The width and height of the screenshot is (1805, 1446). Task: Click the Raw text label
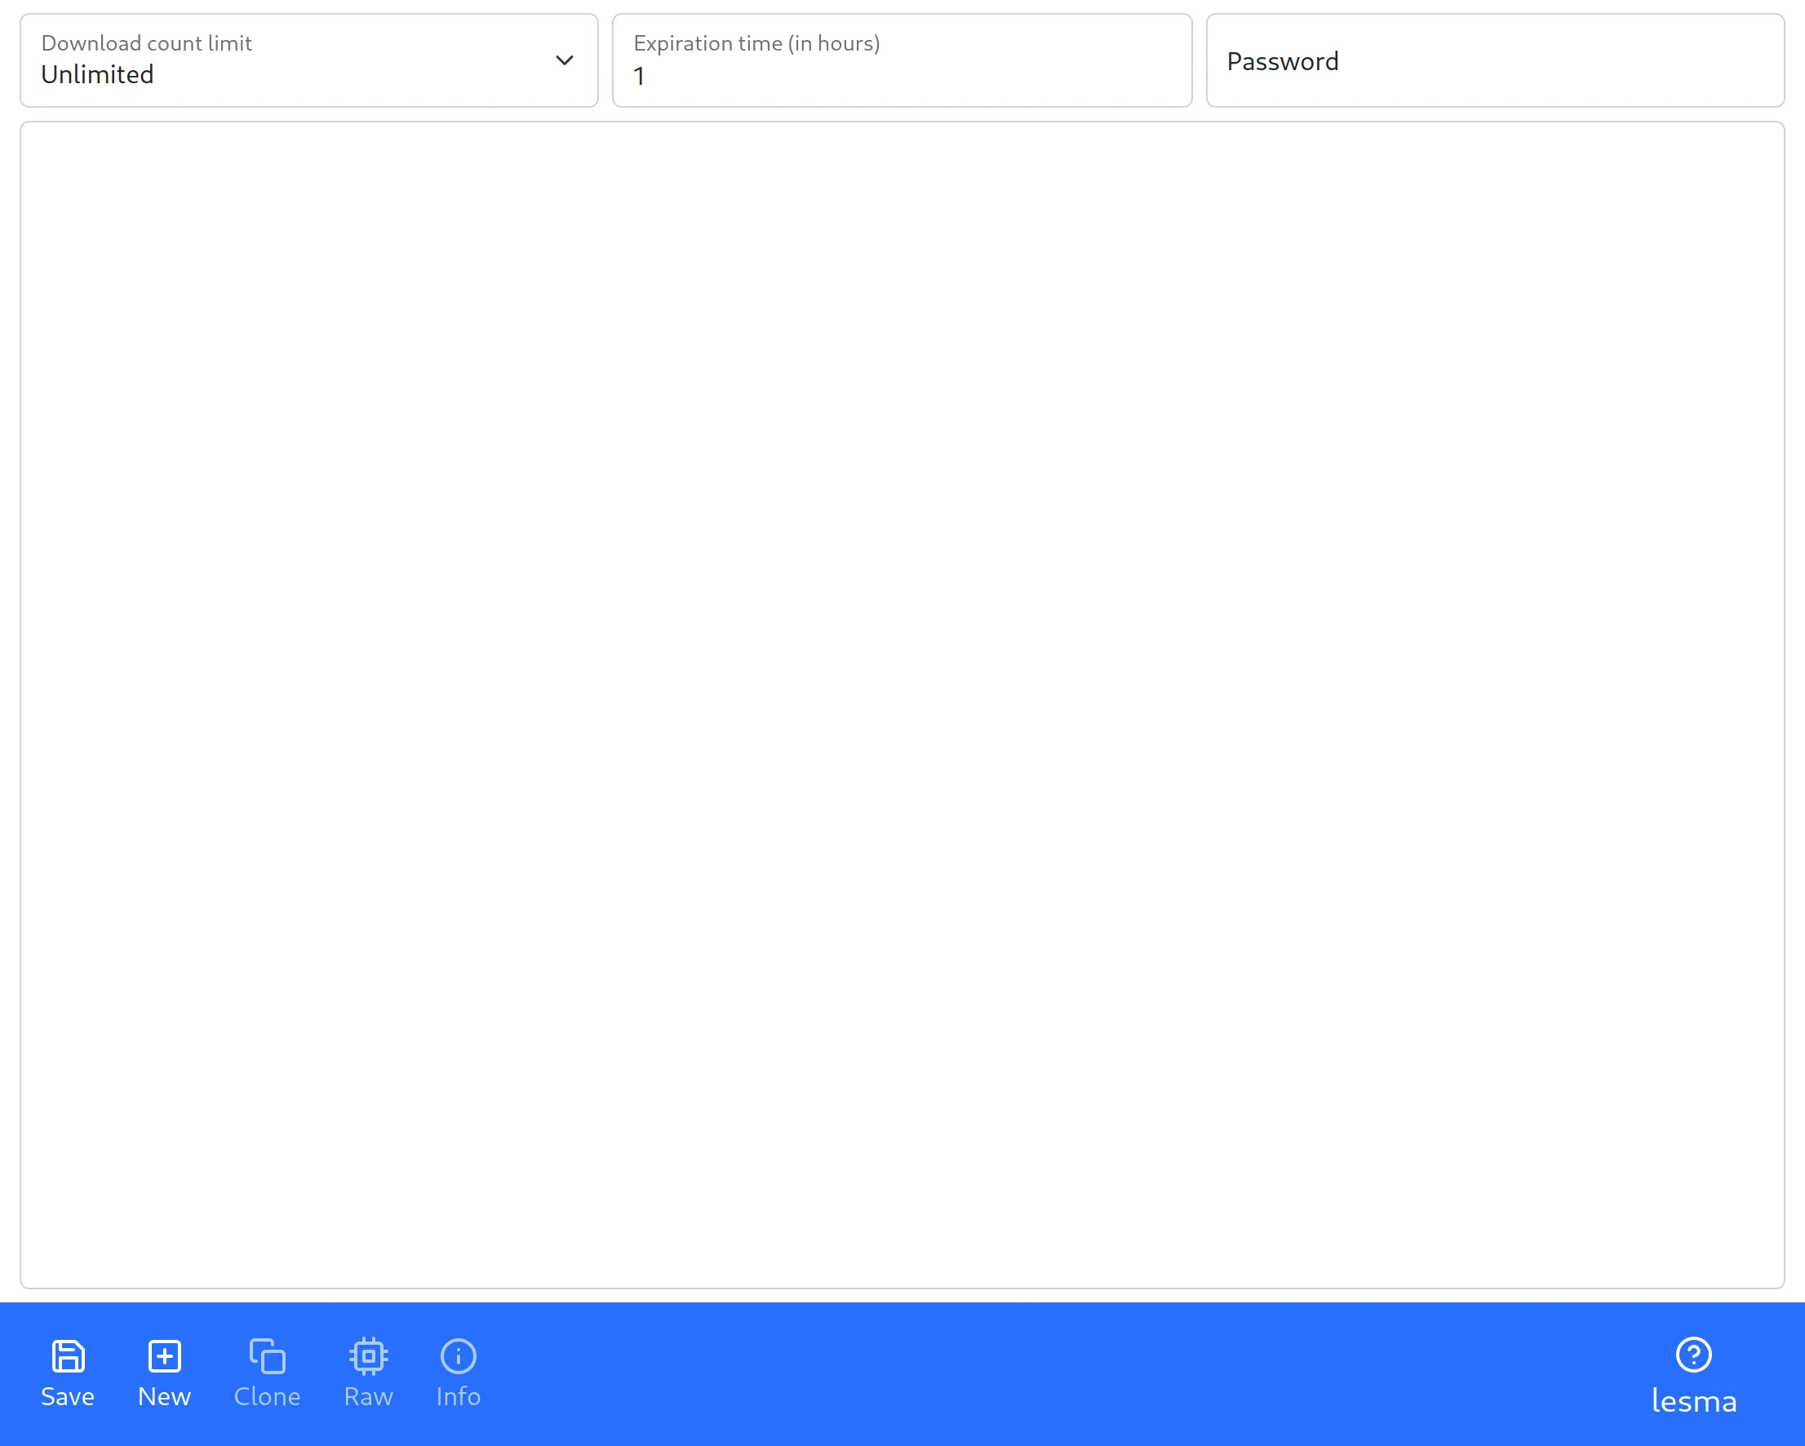click(368, 1395)
